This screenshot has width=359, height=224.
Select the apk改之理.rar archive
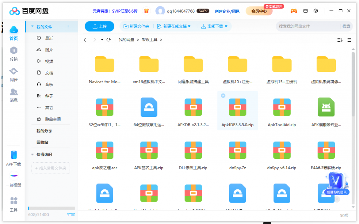click(x=104, y=150)
